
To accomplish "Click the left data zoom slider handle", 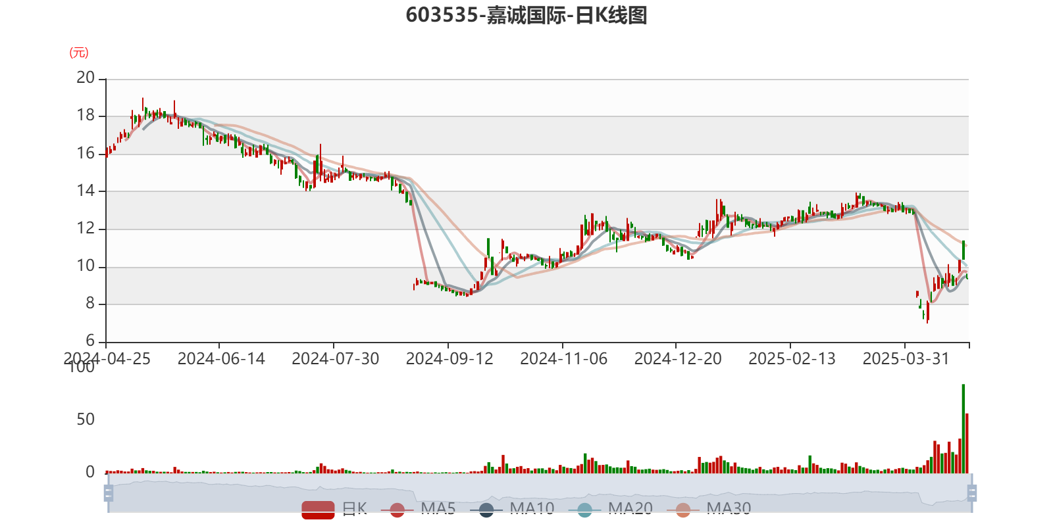I will point(109,493).
